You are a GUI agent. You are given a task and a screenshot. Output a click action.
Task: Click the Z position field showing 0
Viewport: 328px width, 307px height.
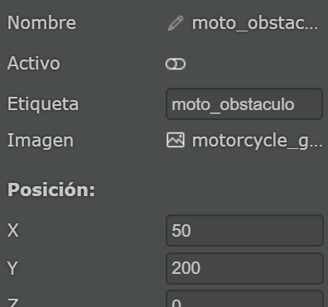click(244, 299)
